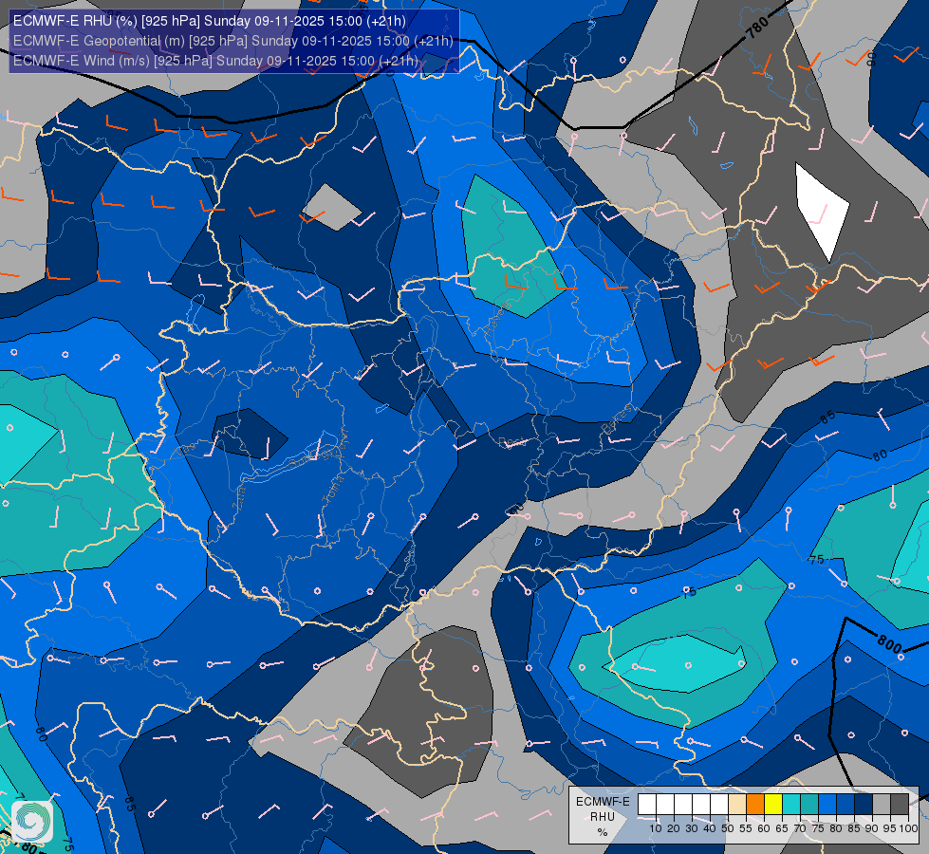Viewport: 929px width, 854px height.
Task: Click the legend tick label 55
Action: (x=746, y=828)
